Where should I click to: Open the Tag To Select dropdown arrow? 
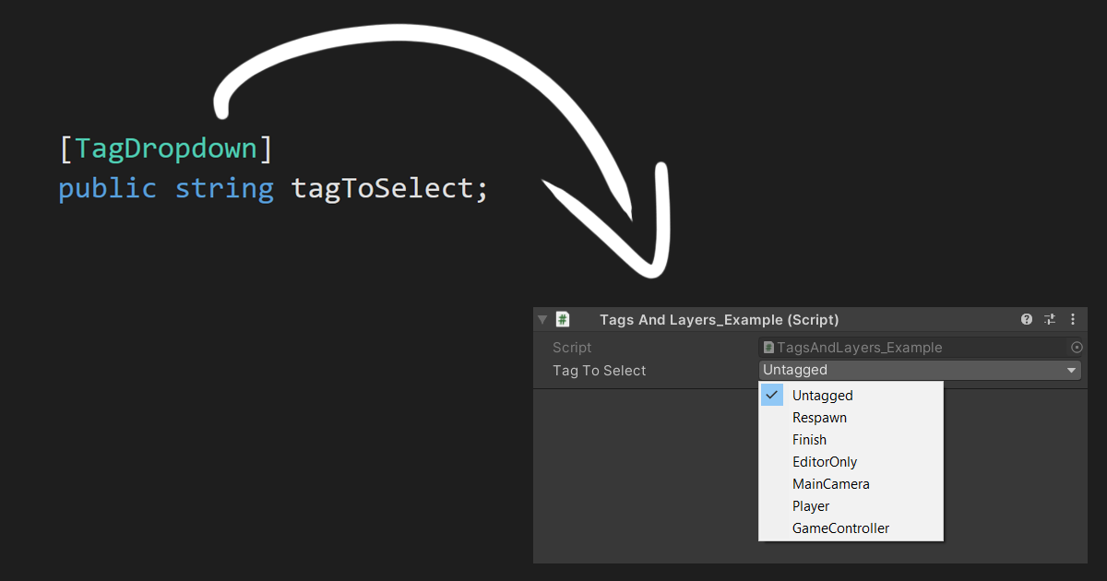tap(1071, 370)
